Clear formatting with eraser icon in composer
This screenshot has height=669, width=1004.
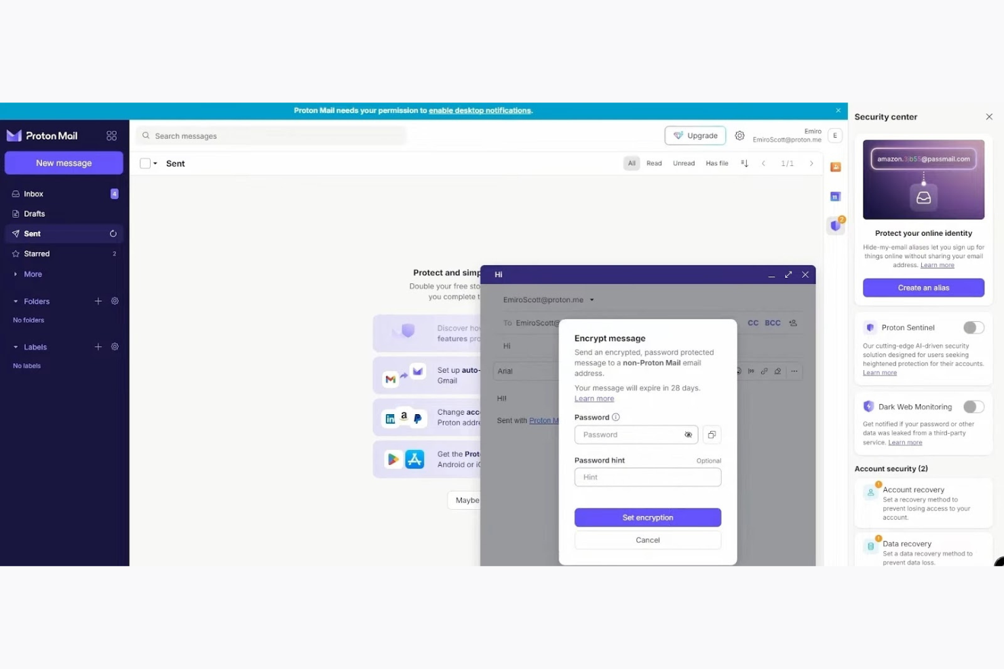[x=778, y=371]
